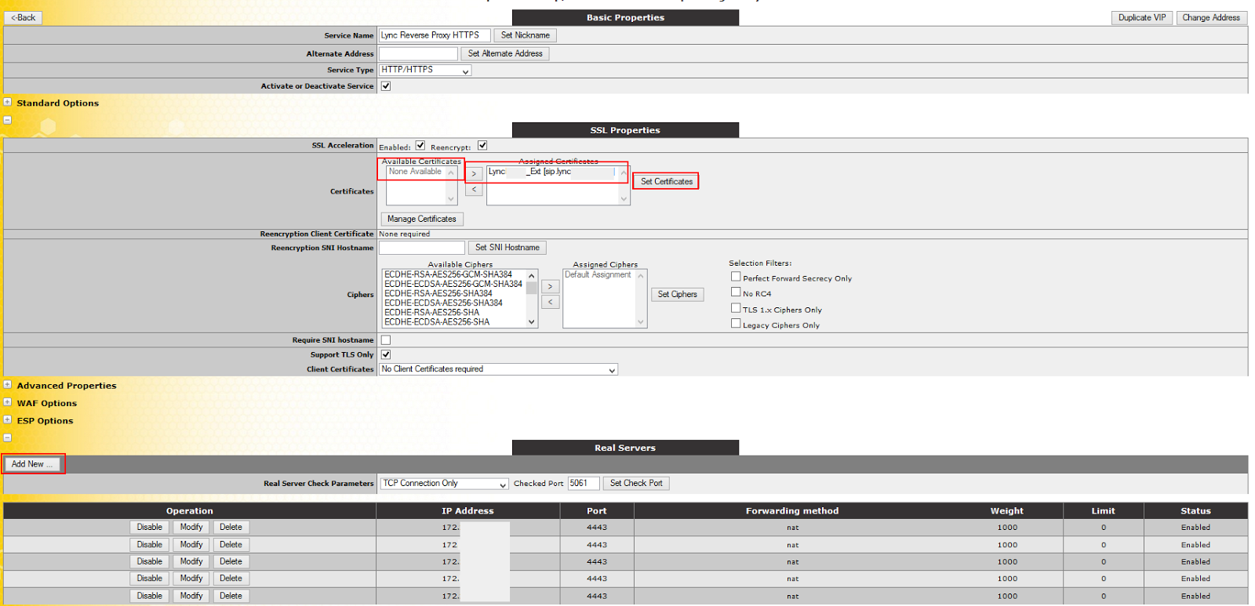Expand the ESP Options section
Screen dimensions: 1255x606
[x=7, y=419]
